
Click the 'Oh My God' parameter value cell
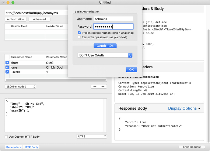(57, 67)
